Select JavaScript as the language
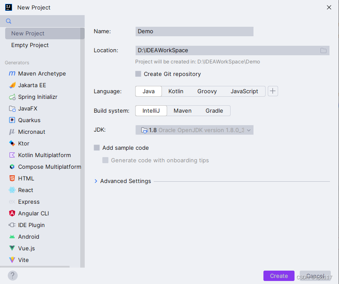The width and height of the screenshot is (339, 284). coord(244,91)
